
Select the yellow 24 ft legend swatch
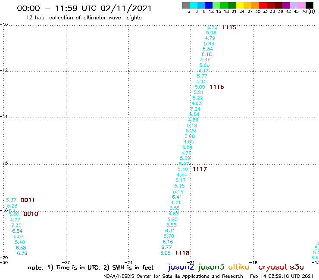coord(240,5)
